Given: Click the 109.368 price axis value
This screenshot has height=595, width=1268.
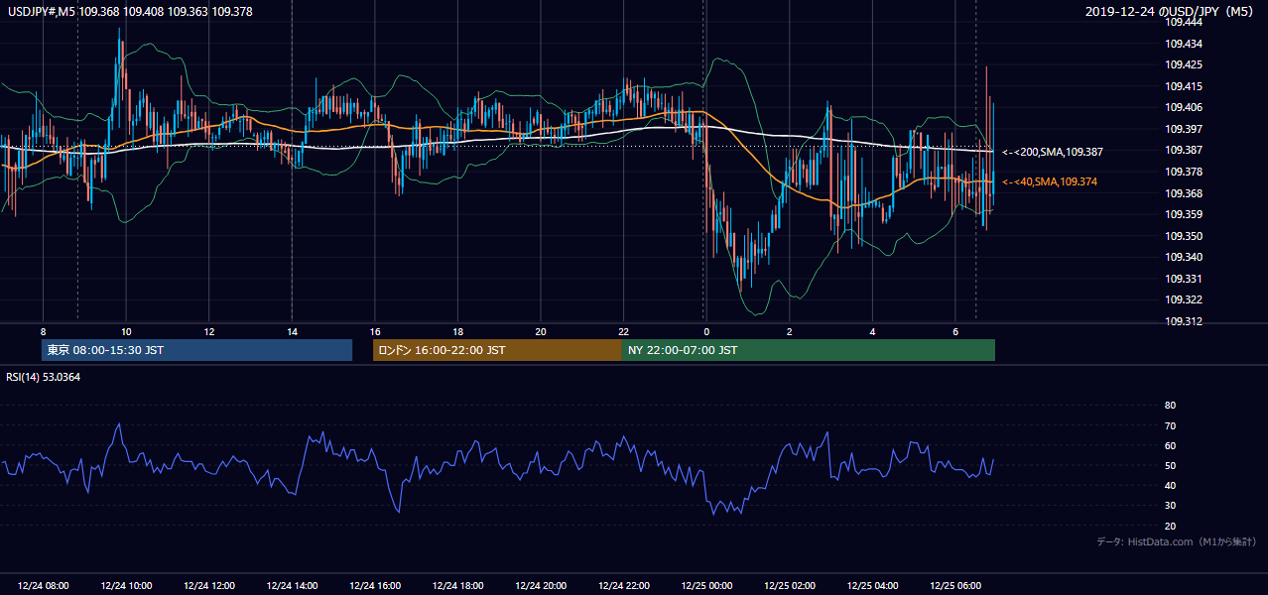Looking at the screenshot, I should tap(1184, 193).
